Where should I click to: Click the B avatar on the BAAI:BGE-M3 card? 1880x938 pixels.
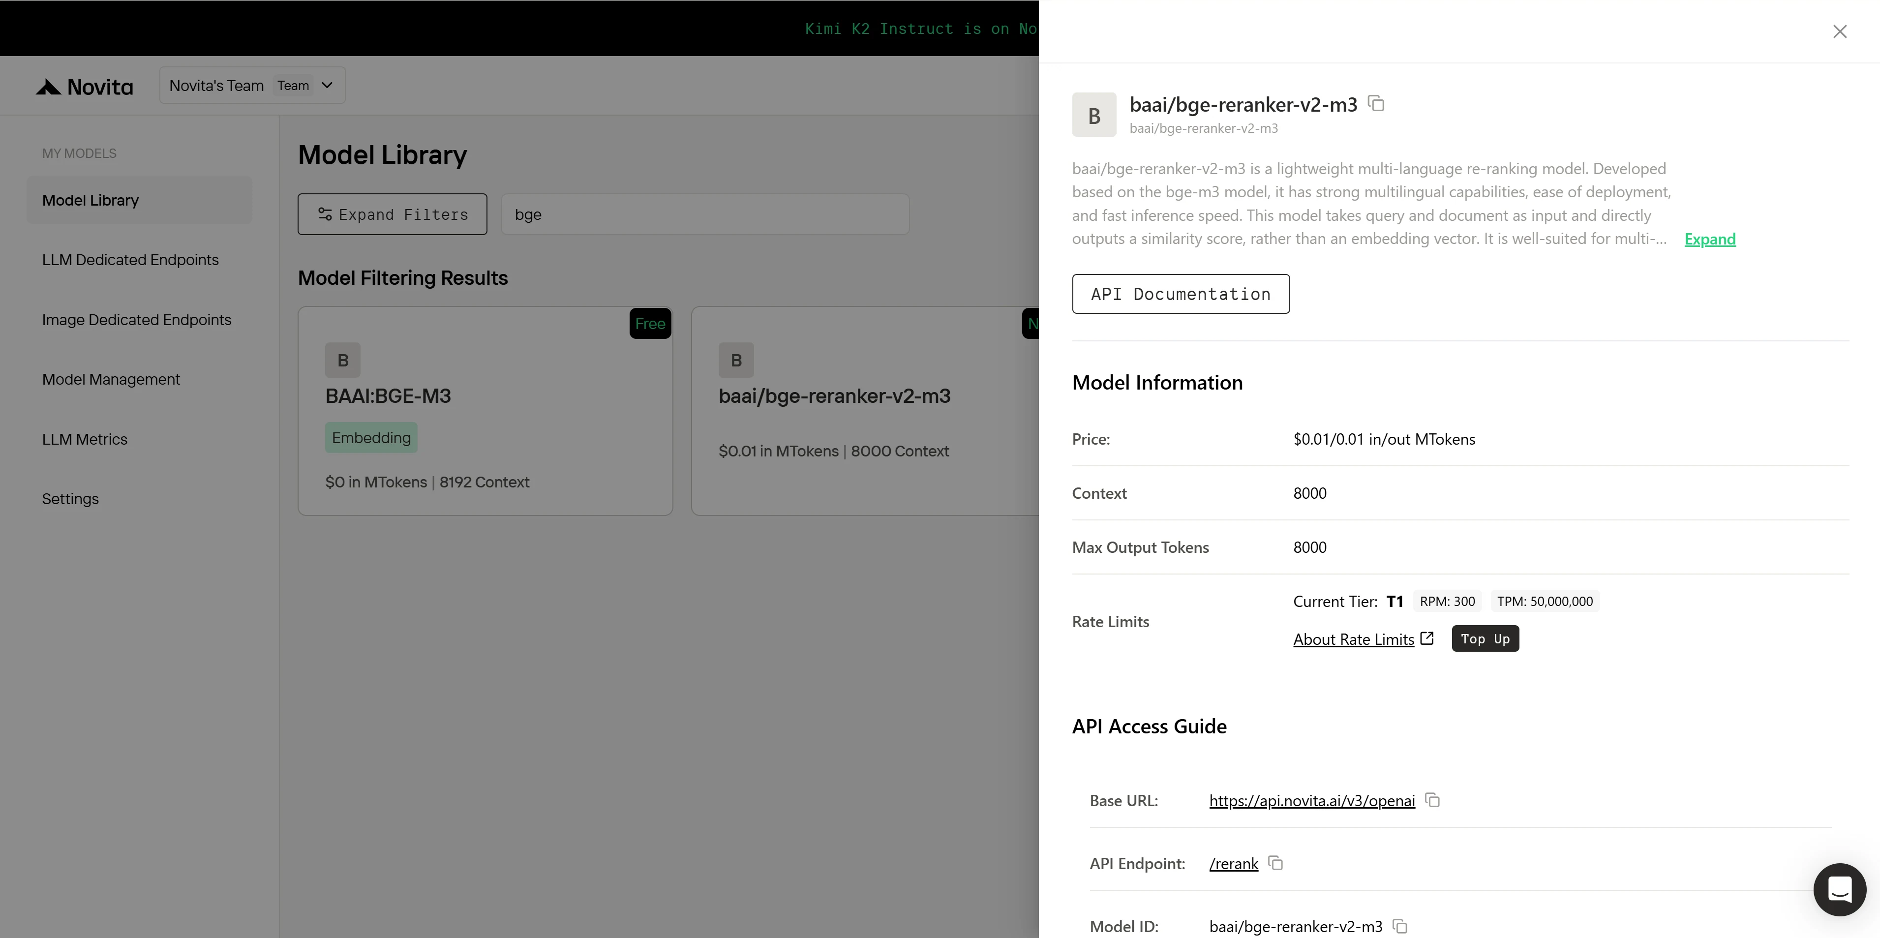pos(343,360)
